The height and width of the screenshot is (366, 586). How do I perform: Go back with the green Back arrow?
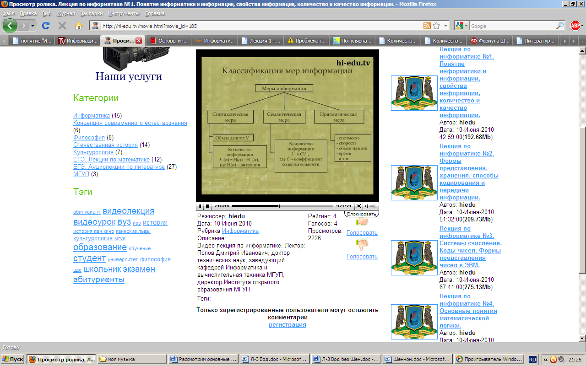point(10,26)
